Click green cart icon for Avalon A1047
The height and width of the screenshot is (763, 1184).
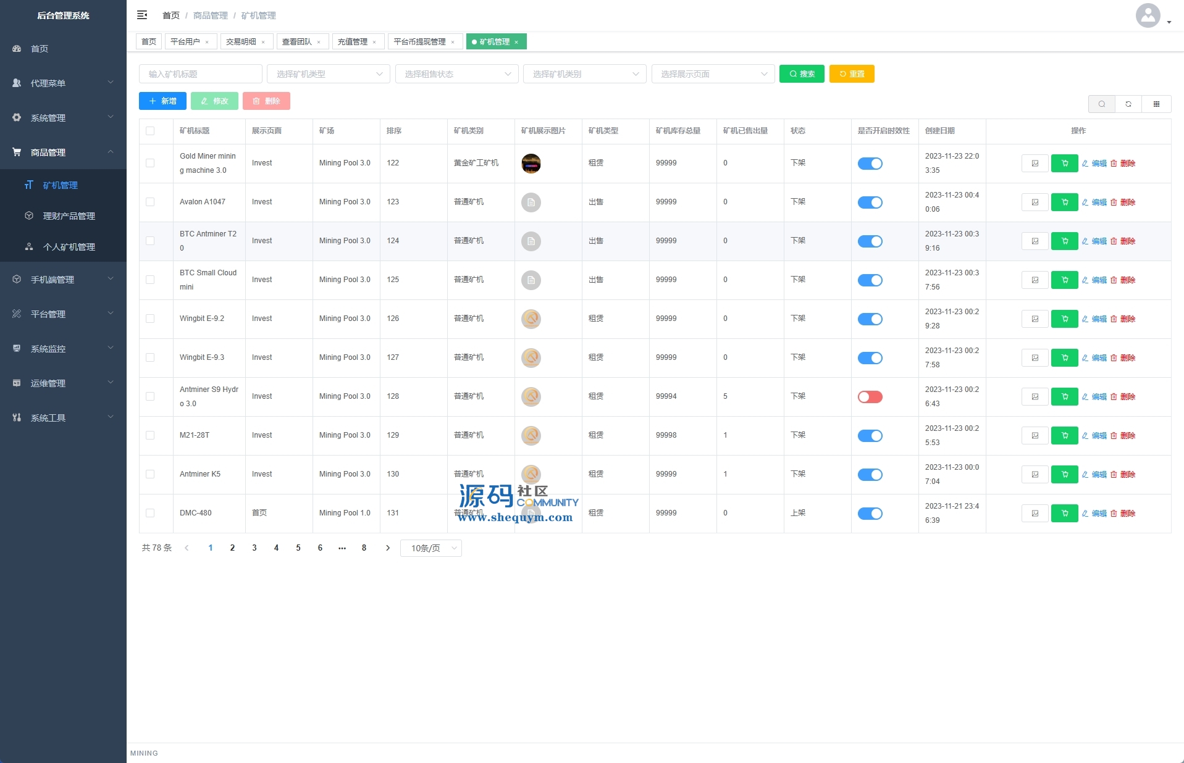coord(1064,202)
